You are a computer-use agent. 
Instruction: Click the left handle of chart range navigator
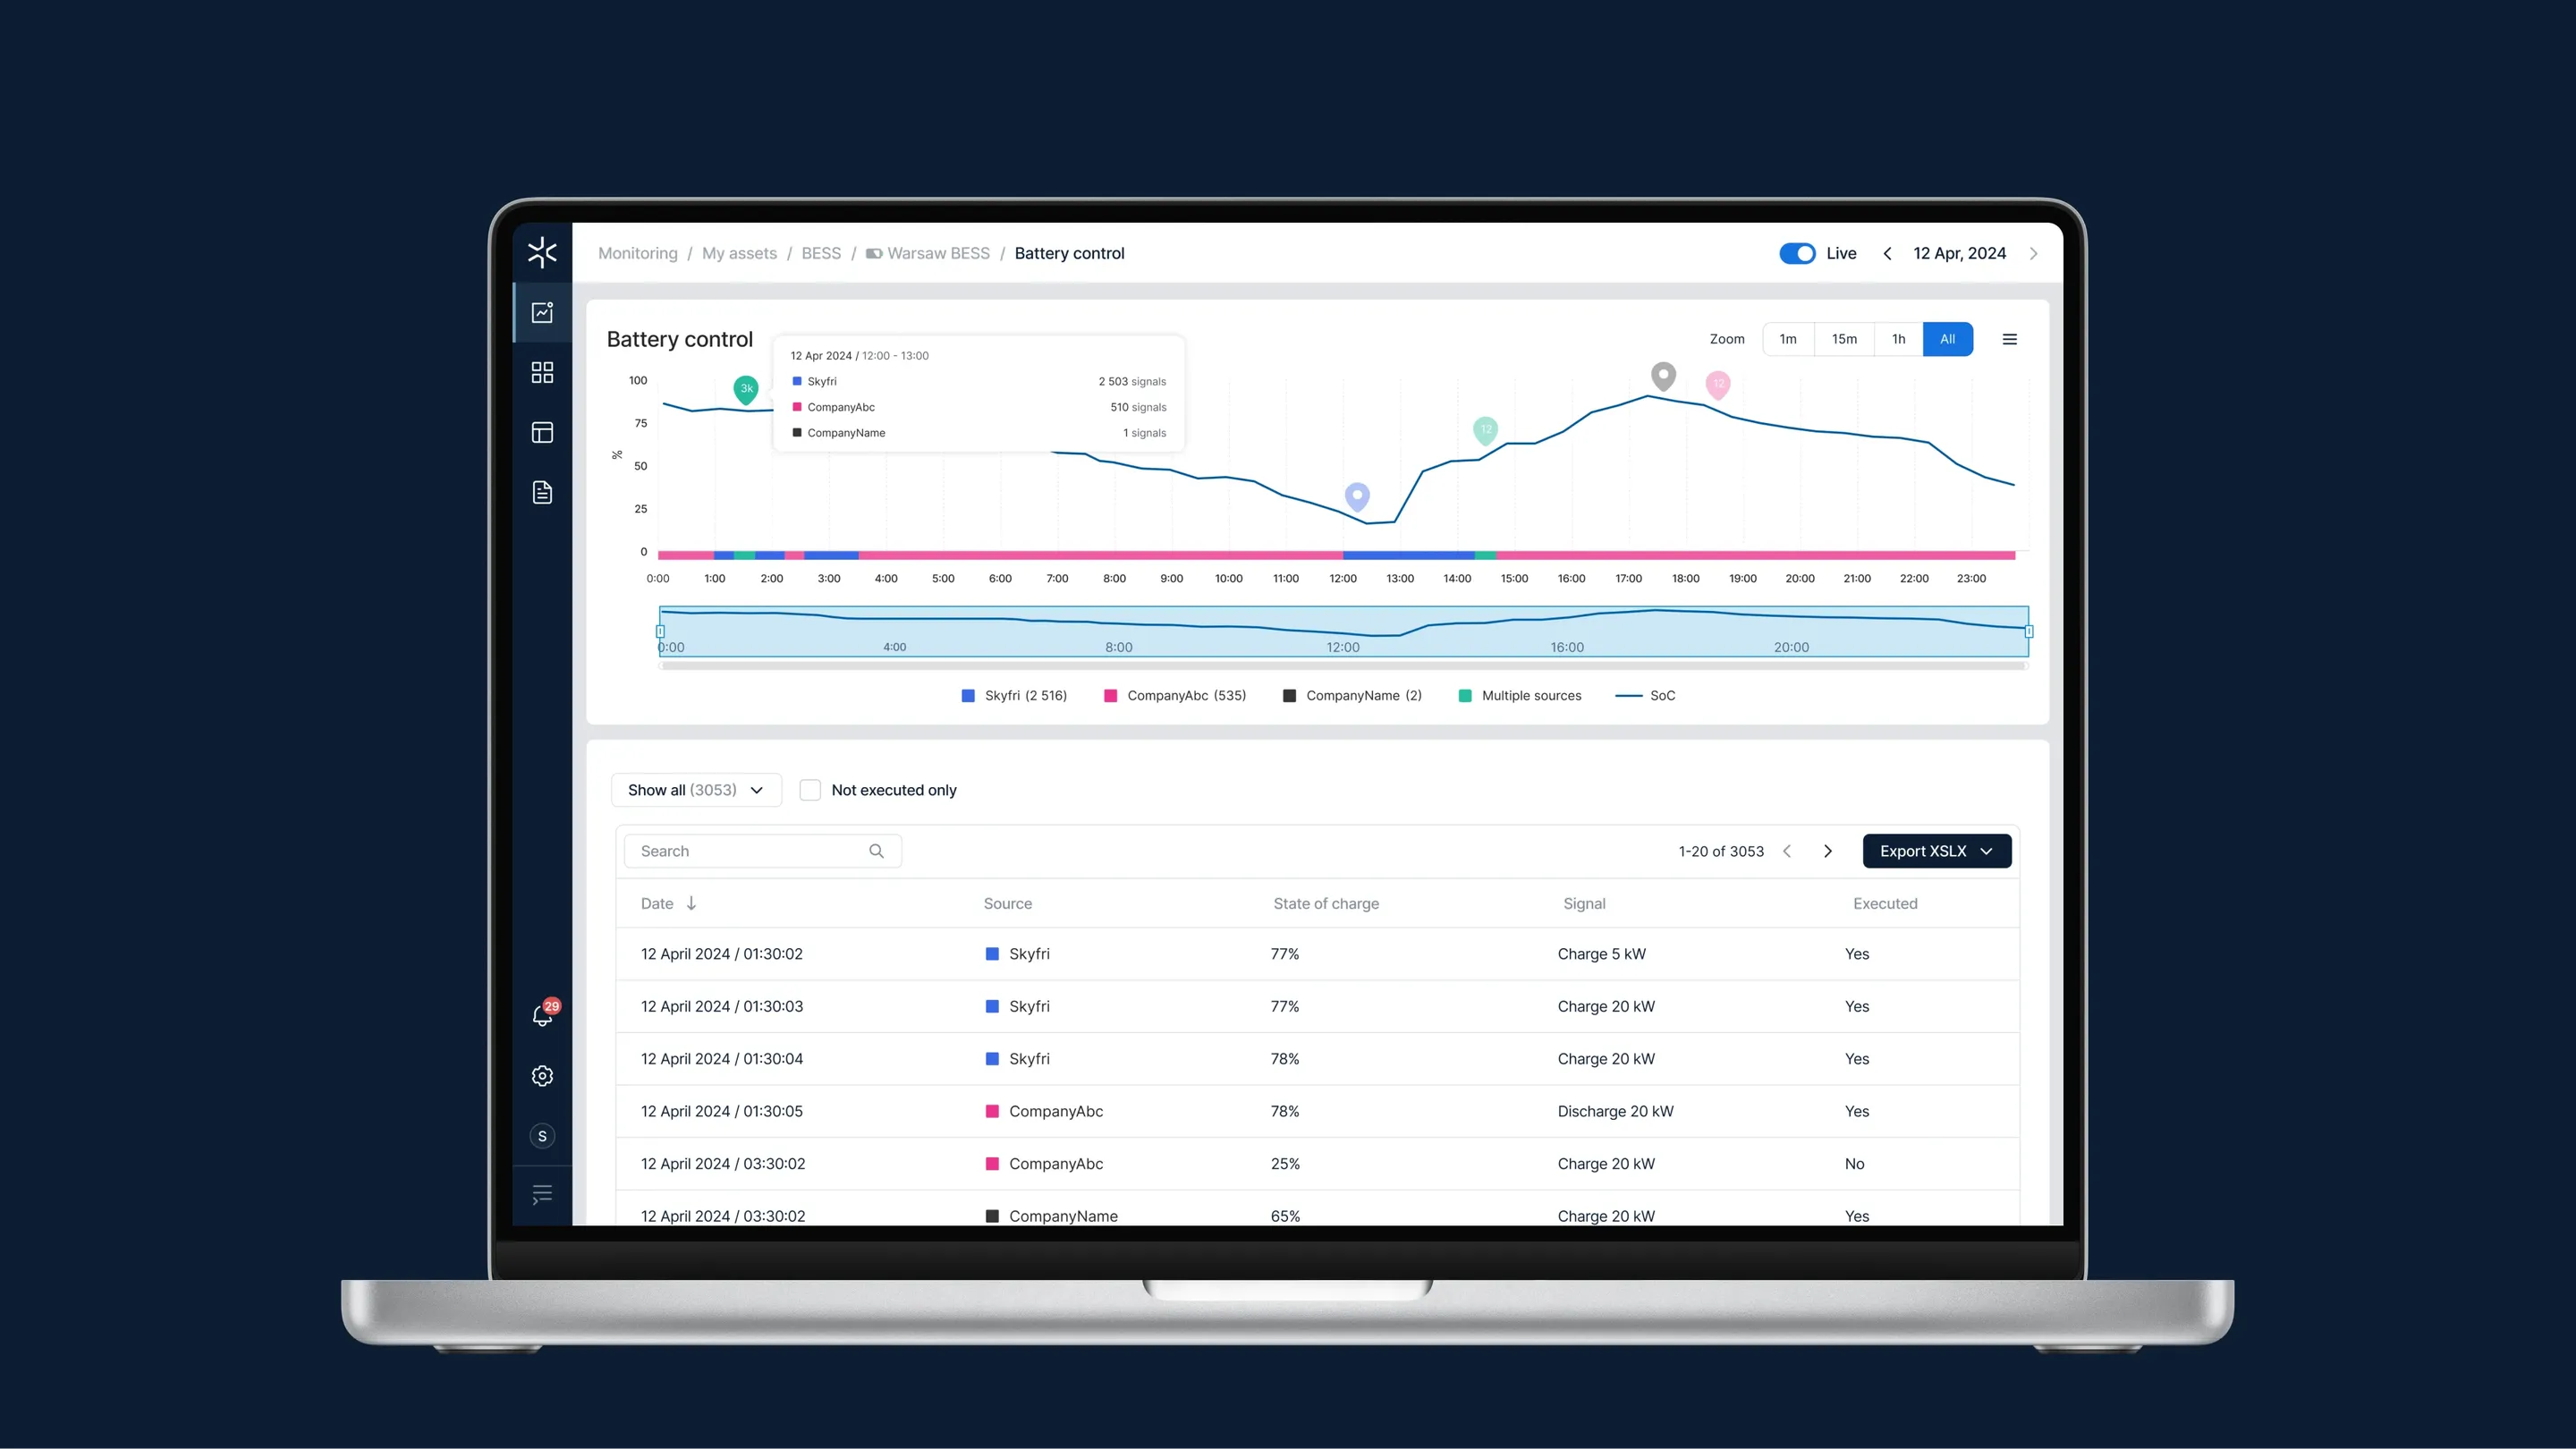coord(660,631)
